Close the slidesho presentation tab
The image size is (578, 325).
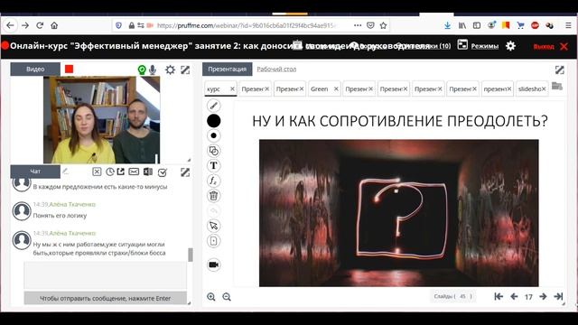pyautogui.click(x=544, y=88)
